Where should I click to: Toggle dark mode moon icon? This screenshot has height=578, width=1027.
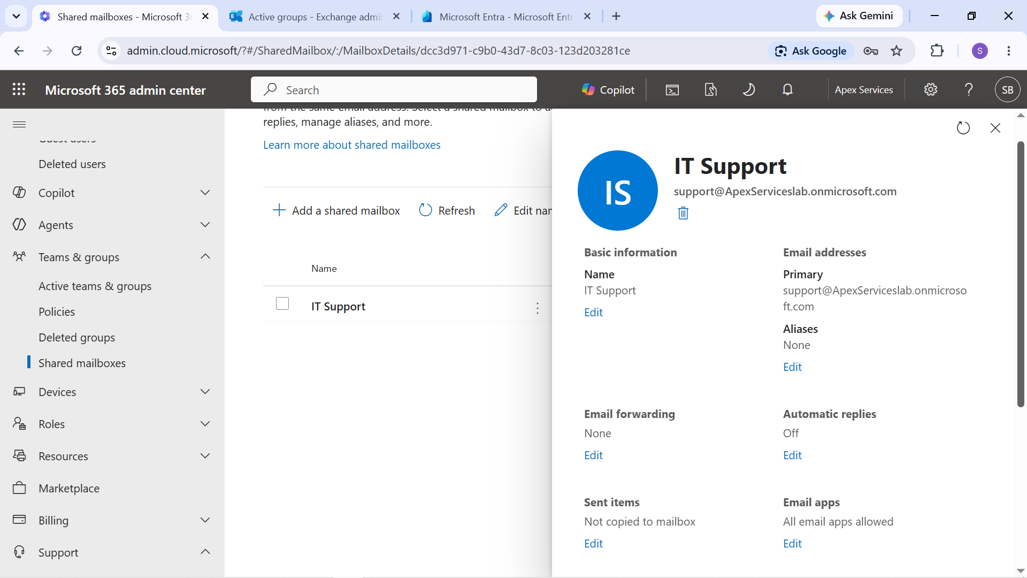(749, 90)
